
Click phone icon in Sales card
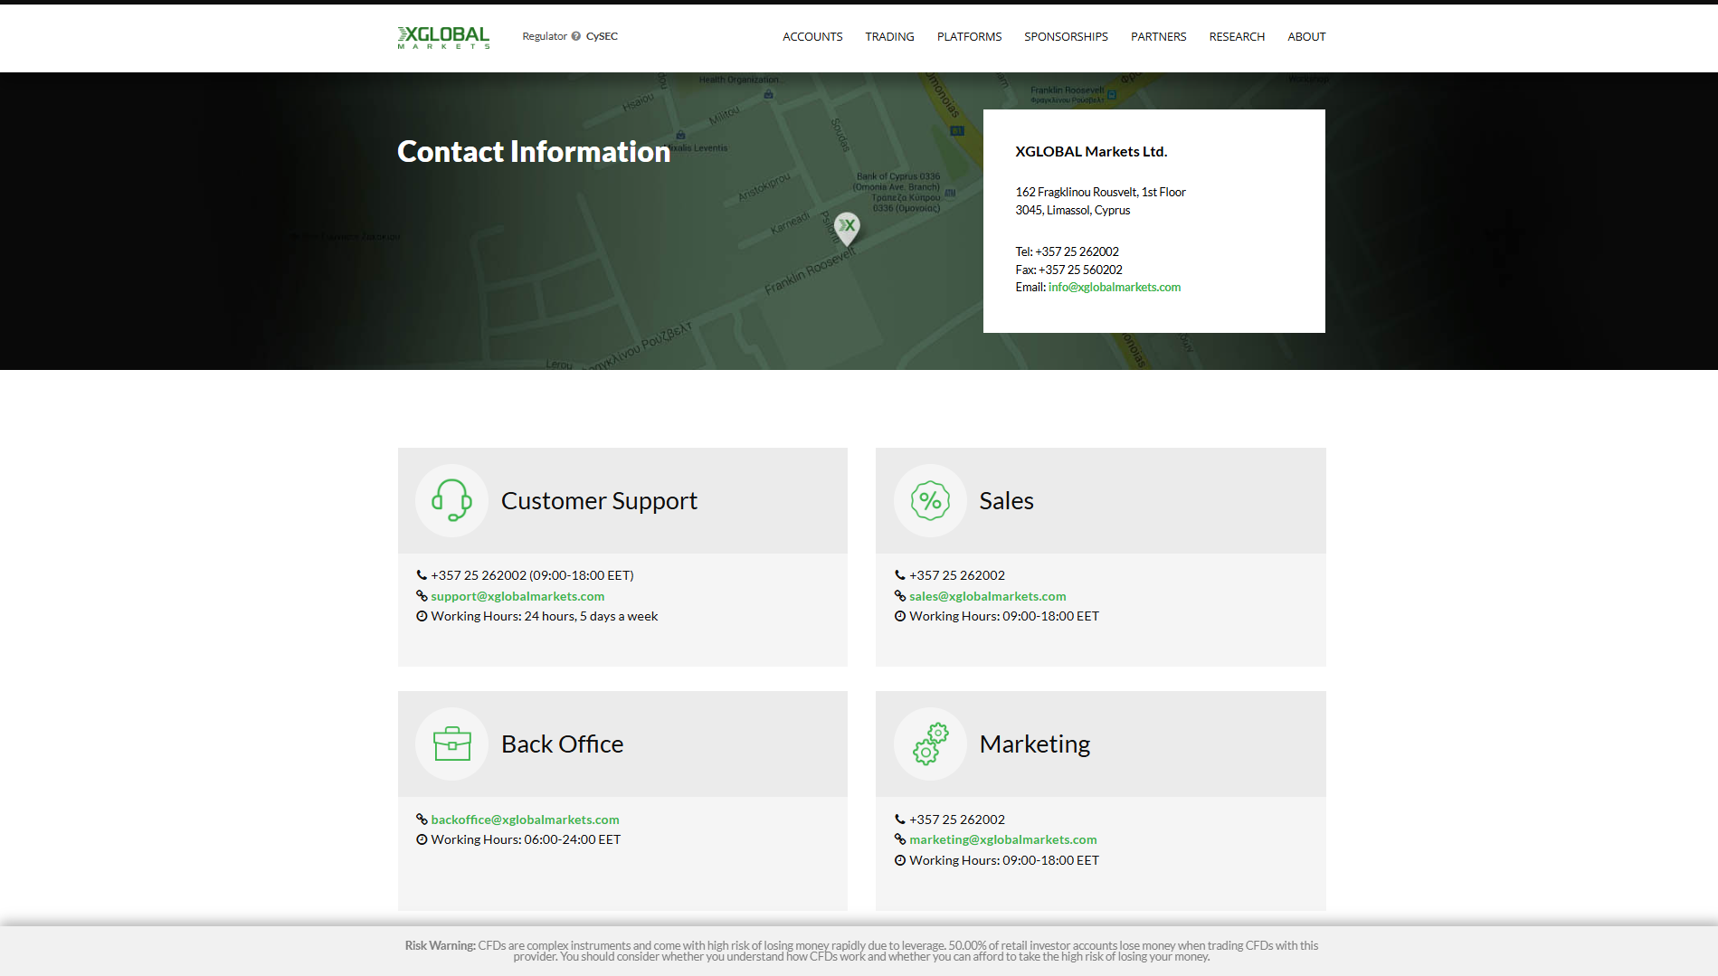point(900,575)
